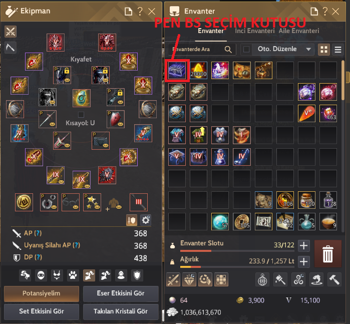Toggle the sword and shield display icon

132,220
